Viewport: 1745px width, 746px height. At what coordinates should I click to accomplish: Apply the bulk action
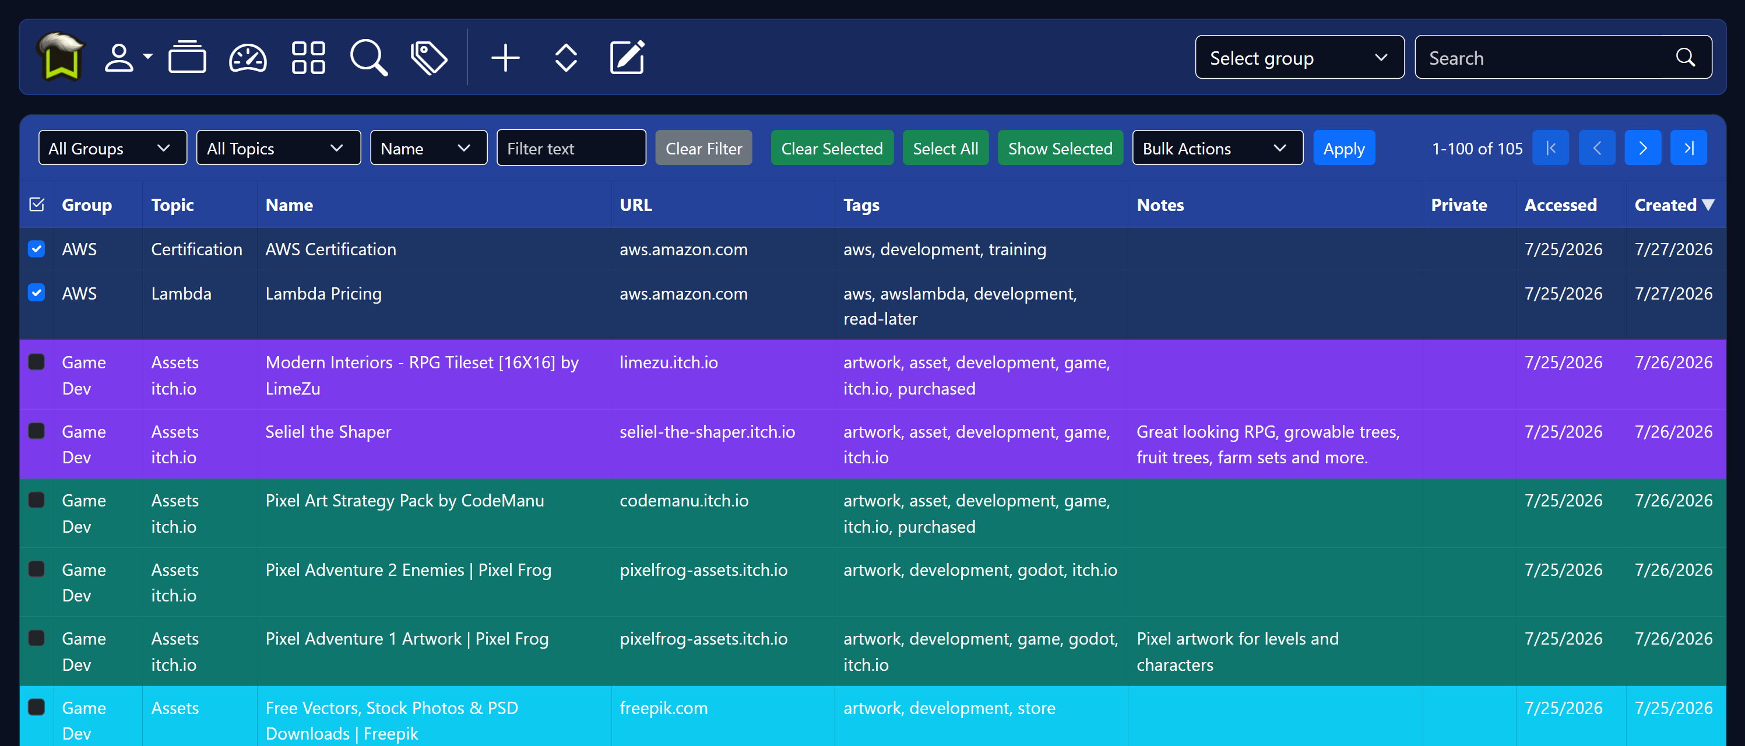pyautogui.click(x=1344, y=147)
